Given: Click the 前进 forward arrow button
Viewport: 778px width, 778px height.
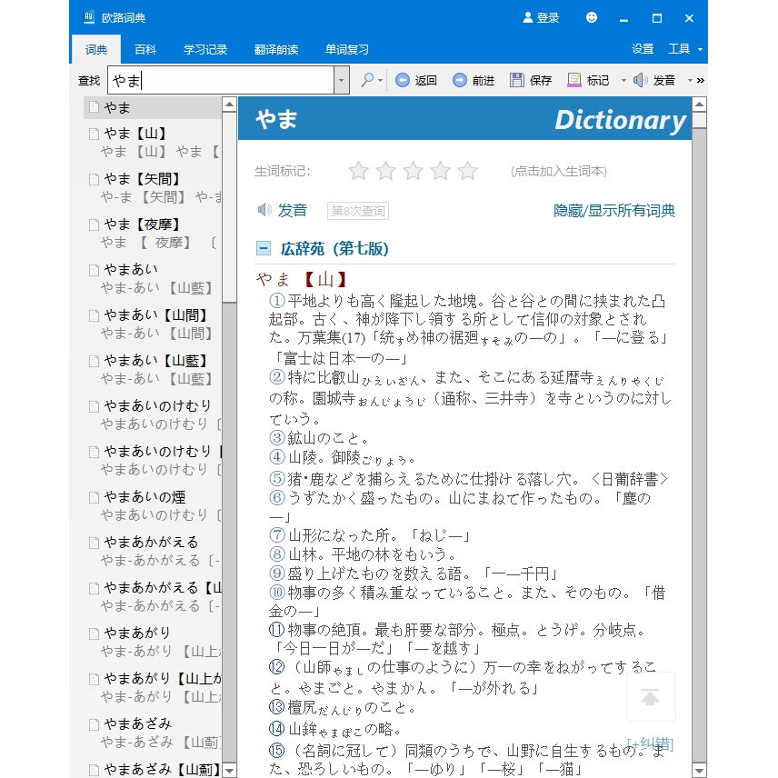Looking at the screenshot, I should (x=460, y=80).
